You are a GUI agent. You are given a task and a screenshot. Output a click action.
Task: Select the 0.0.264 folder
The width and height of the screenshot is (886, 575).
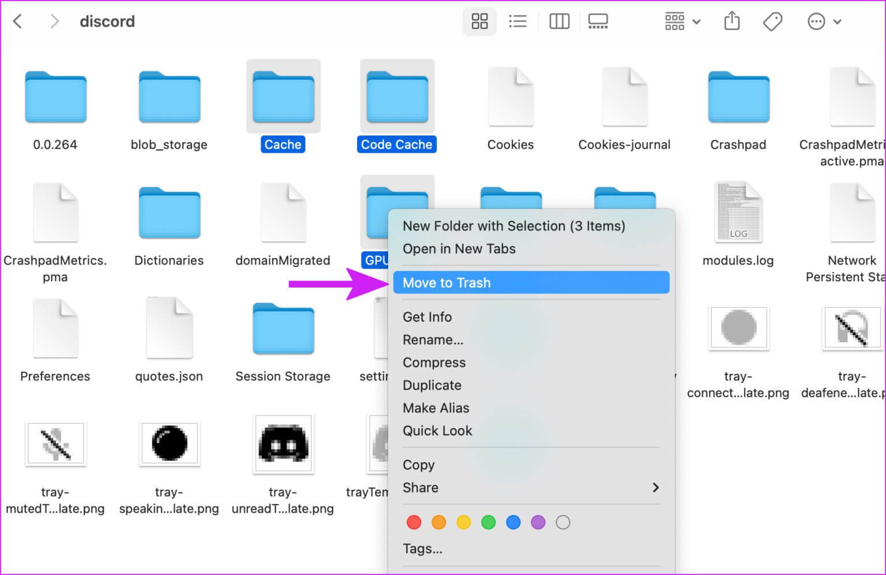click(55, 97)
